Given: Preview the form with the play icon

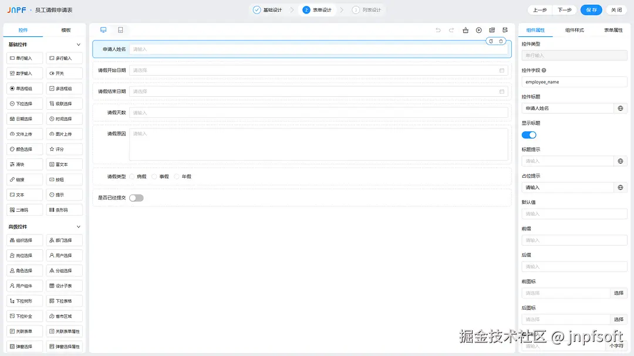Looking at the screenshot, I should coord(479,30).
